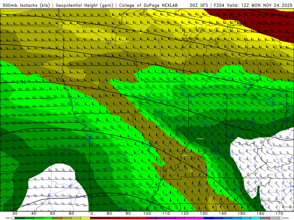Click the '50' legend scale value
This screenshot has width=294, height=220.
tap(53, 213)
